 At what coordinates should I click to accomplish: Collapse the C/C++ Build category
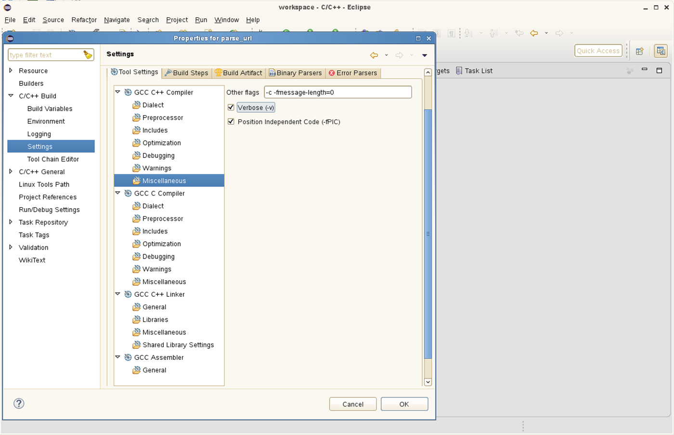(x=11, y=96)
